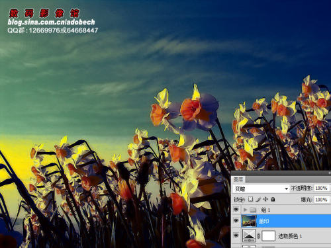The height and width of the screenshot is (248, 331).
Task: Click the 盖印 layer thumbnail
Action: pos(249,221)
